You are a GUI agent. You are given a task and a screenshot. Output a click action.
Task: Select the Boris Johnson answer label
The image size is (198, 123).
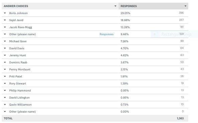tap(18, 13)
